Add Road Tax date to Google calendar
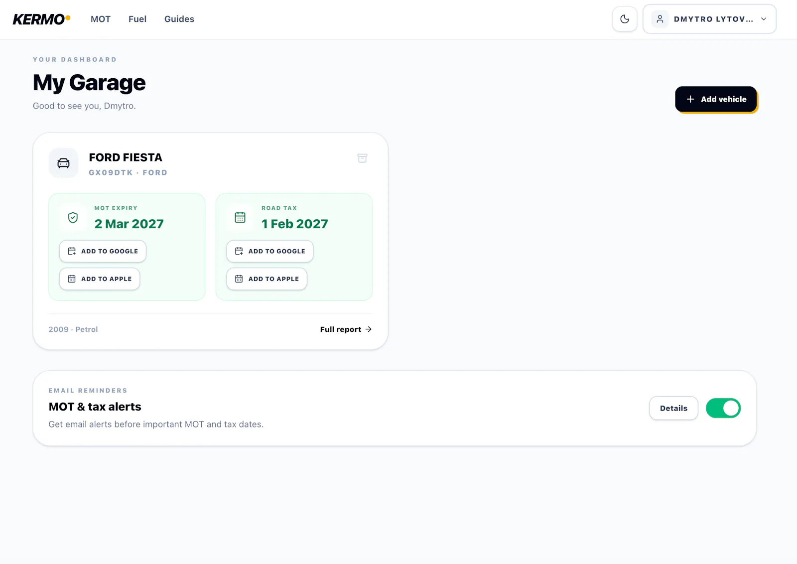 pyautogui.click(x=270, y=251)
